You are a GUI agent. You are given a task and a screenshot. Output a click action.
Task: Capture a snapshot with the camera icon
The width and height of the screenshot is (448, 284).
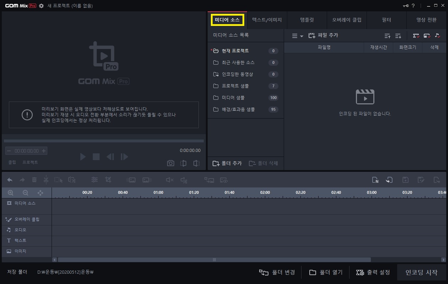tap(171, 163)
